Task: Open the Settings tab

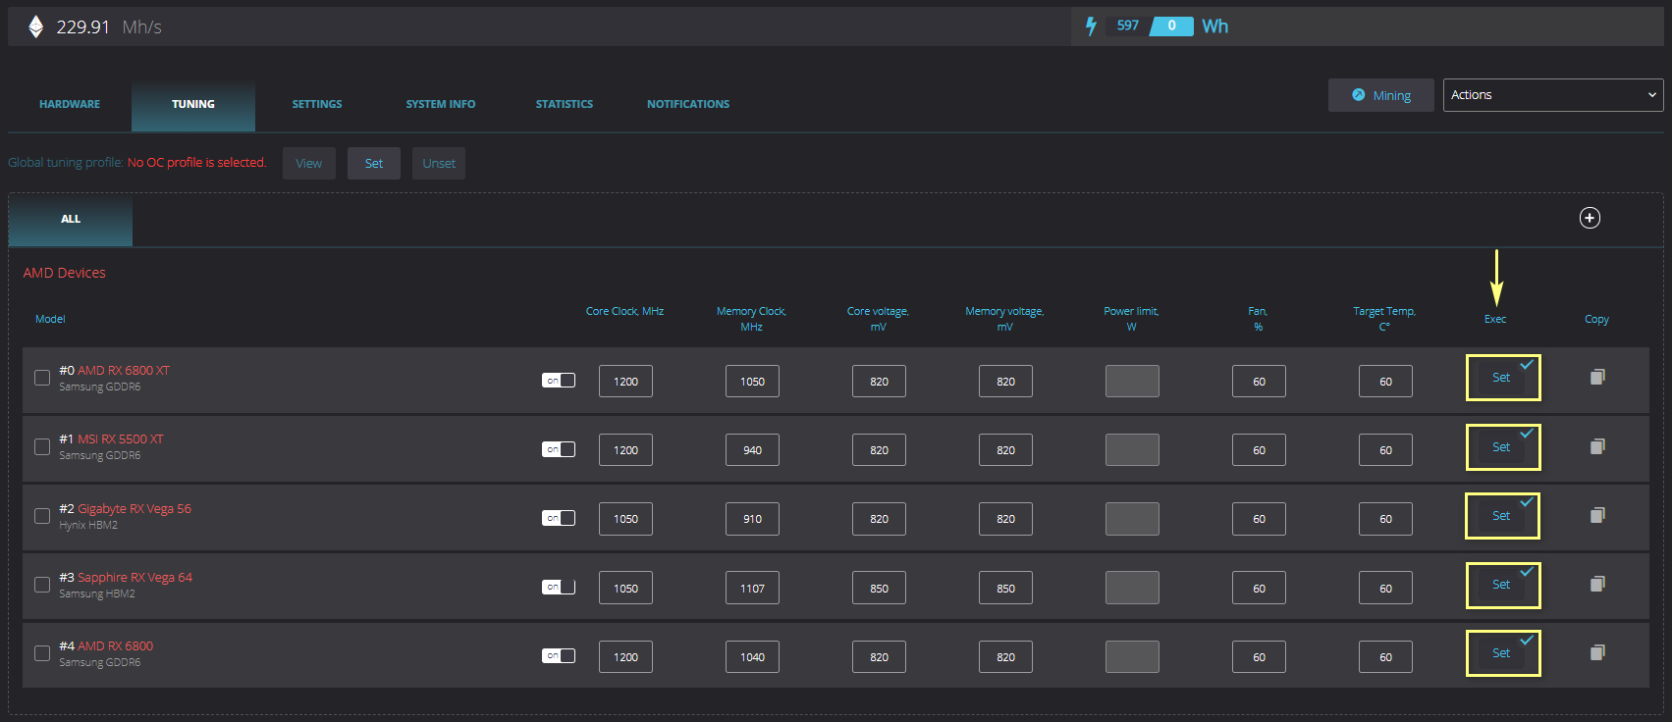Action: tap(317, 104)
